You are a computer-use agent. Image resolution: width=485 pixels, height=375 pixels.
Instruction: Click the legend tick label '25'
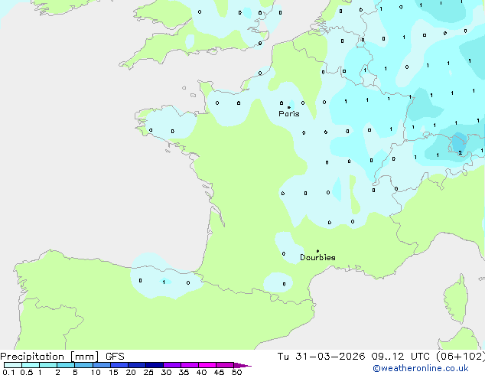point(148,372)
